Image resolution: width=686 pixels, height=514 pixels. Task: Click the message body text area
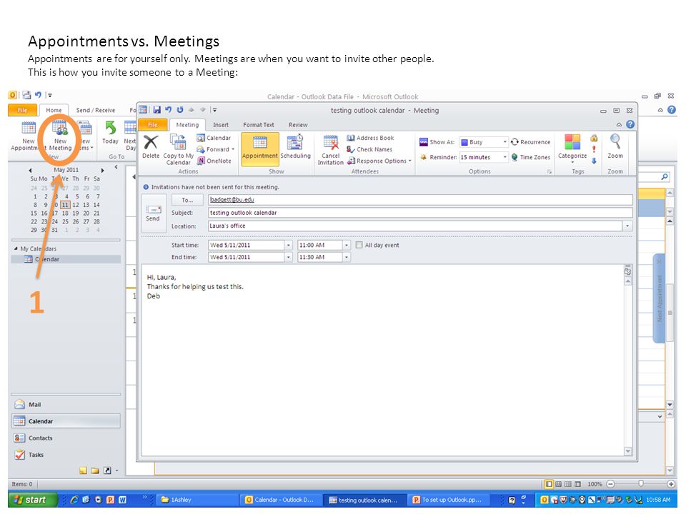point(383,360)
